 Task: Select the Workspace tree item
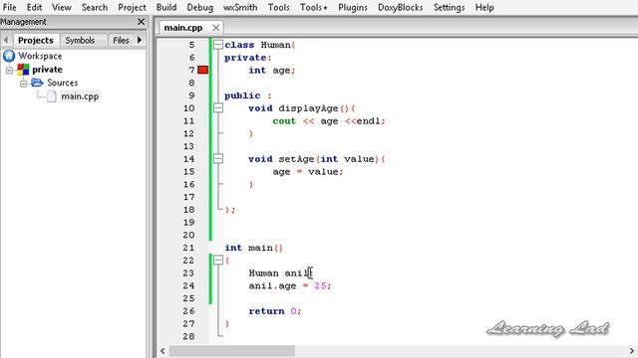click(40, 56)
